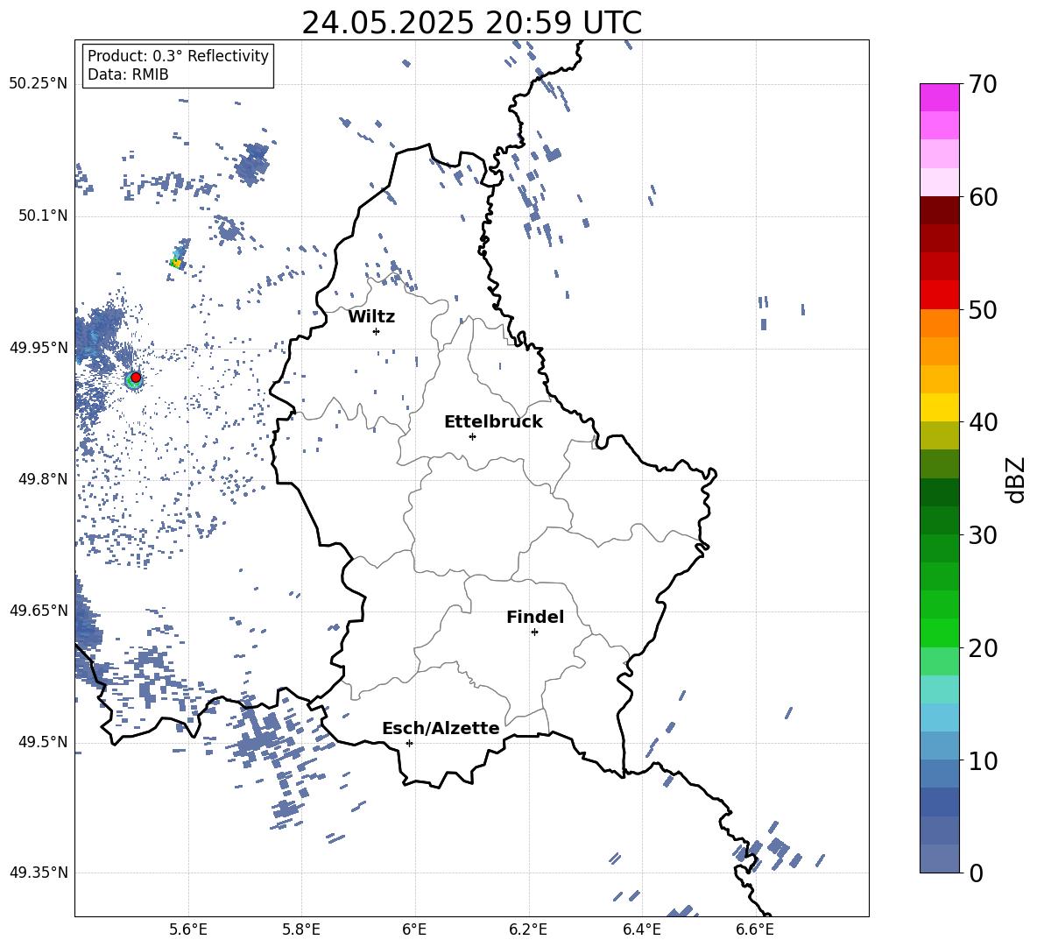
Task: Click the colorbar tick label '70'
Action: point(982,84)
